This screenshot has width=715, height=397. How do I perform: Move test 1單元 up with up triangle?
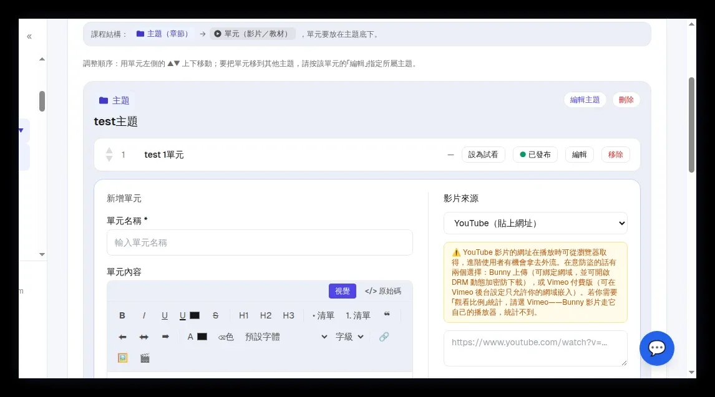(109, 150)
